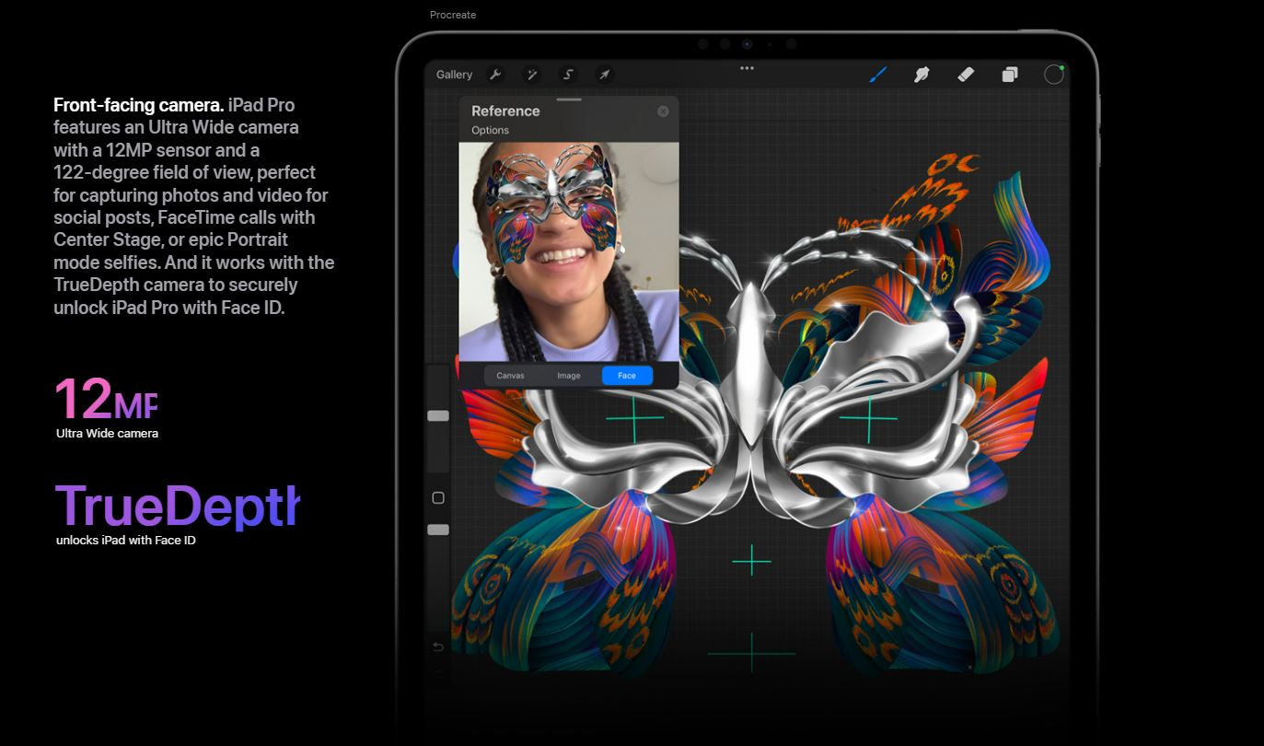The image size is (1264, 746).
Task: Click the "TrueDepth" gradient text
Action: (x=178, y=506)
